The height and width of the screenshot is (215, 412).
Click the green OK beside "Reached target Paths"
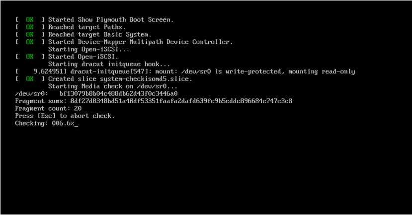(30, 27)
